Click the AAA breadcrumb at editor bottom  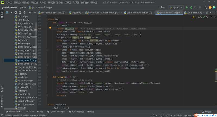coord(56,108)
